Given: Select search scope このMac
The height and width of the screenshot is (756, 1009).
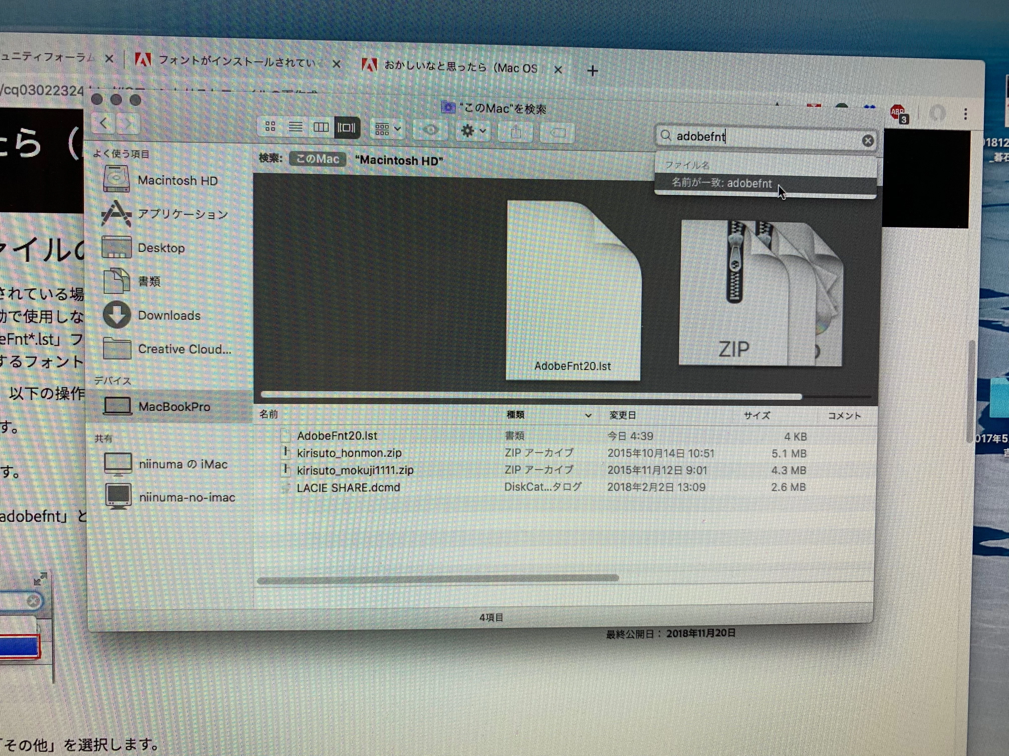Looking at the screenshot, I should 318,159.
